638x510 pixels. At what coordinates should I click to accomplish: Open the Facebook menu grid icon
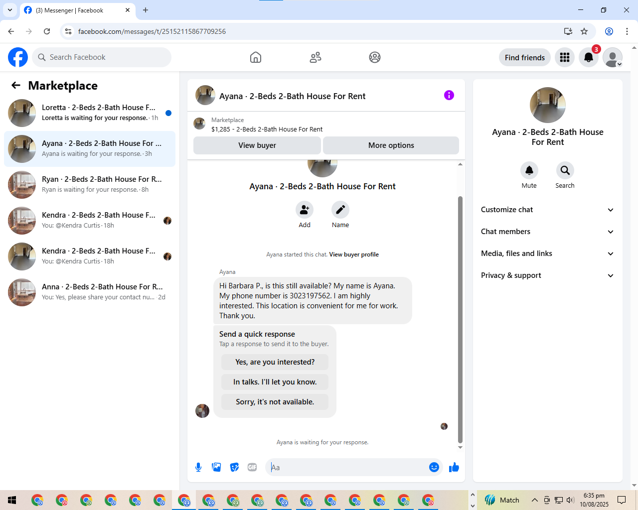click(x=565, y=57)
